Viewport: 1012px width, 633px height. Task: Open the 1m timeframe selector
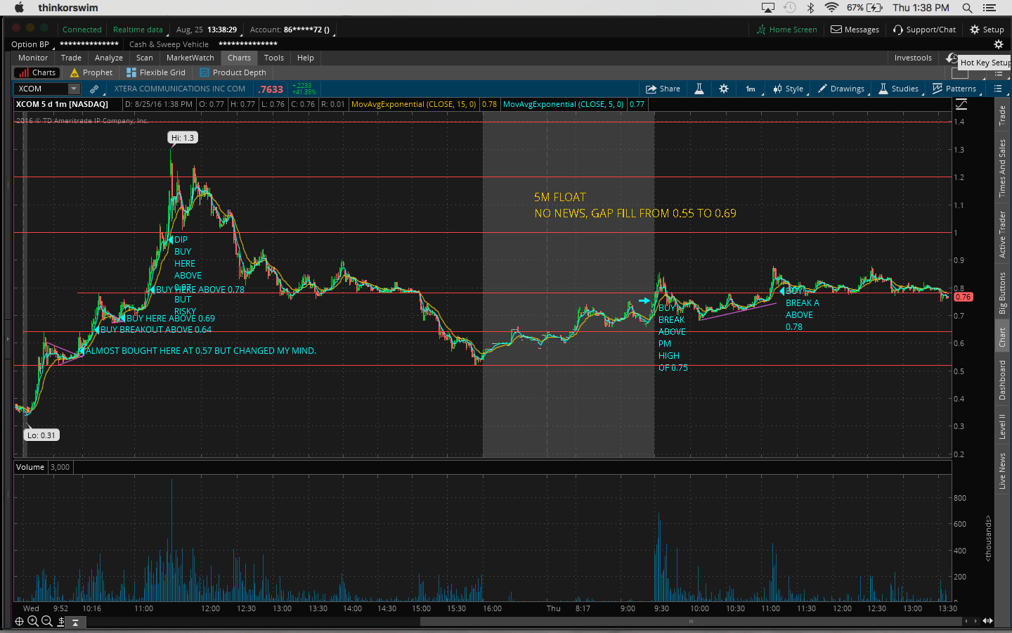(x=751, y=89)
